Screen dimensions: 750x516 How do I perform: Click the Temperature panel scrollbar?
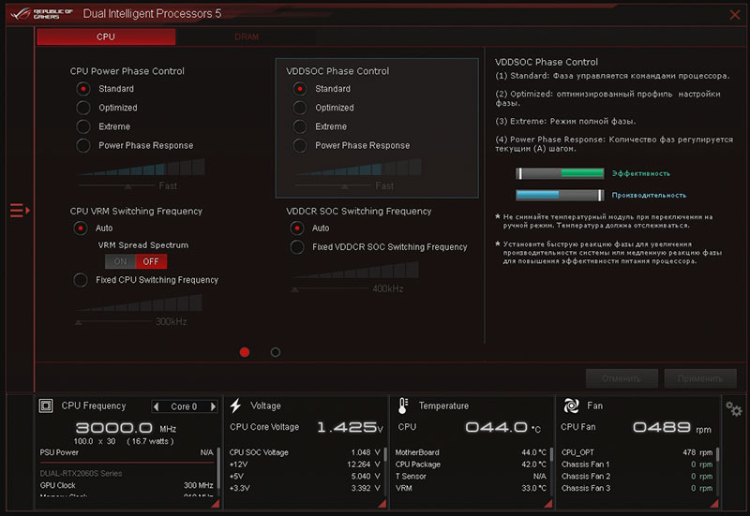tap(551, 454)
